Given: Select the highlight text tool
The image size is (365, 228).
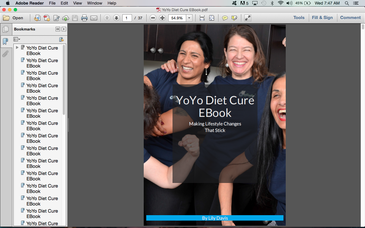Looking at the screenshot, I should coord(234,18).
